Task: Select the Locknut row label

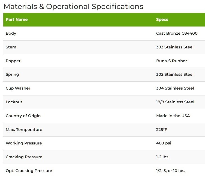Action: 14,102
